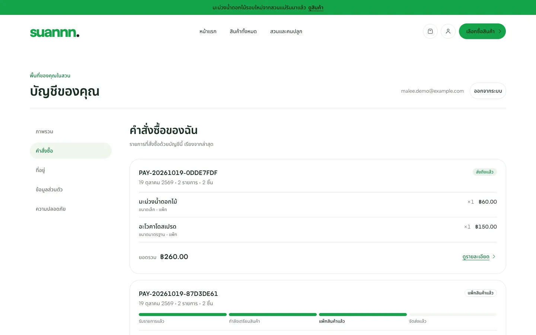This screenshot has width=536, height=335.
Task: Click the ขนาดเล็ก · แพ็ก variant text
Action: 153,210
